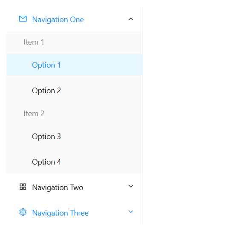246x233 pixels.
Task: Expand Navigation Three using its blue chevron
Action: click(x=131, y=212)
